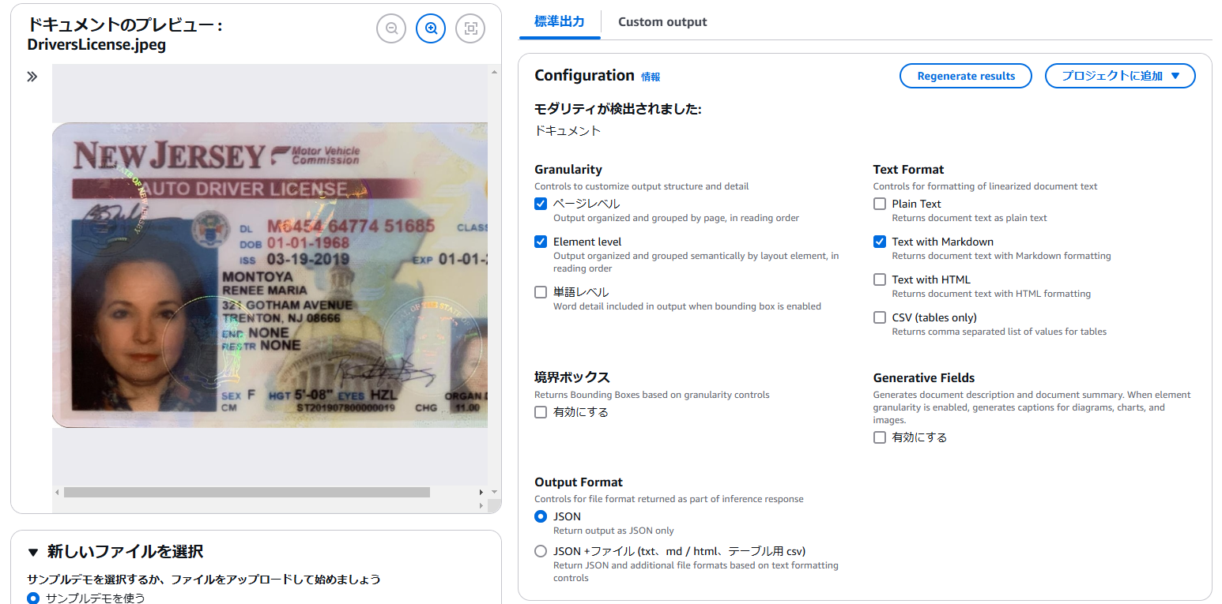The height and width of the screenshot is (604, 1222).
Task: Enable bounding boxes 有効にする checkbox
Action: pyautogui.click(x=541, y=412)
